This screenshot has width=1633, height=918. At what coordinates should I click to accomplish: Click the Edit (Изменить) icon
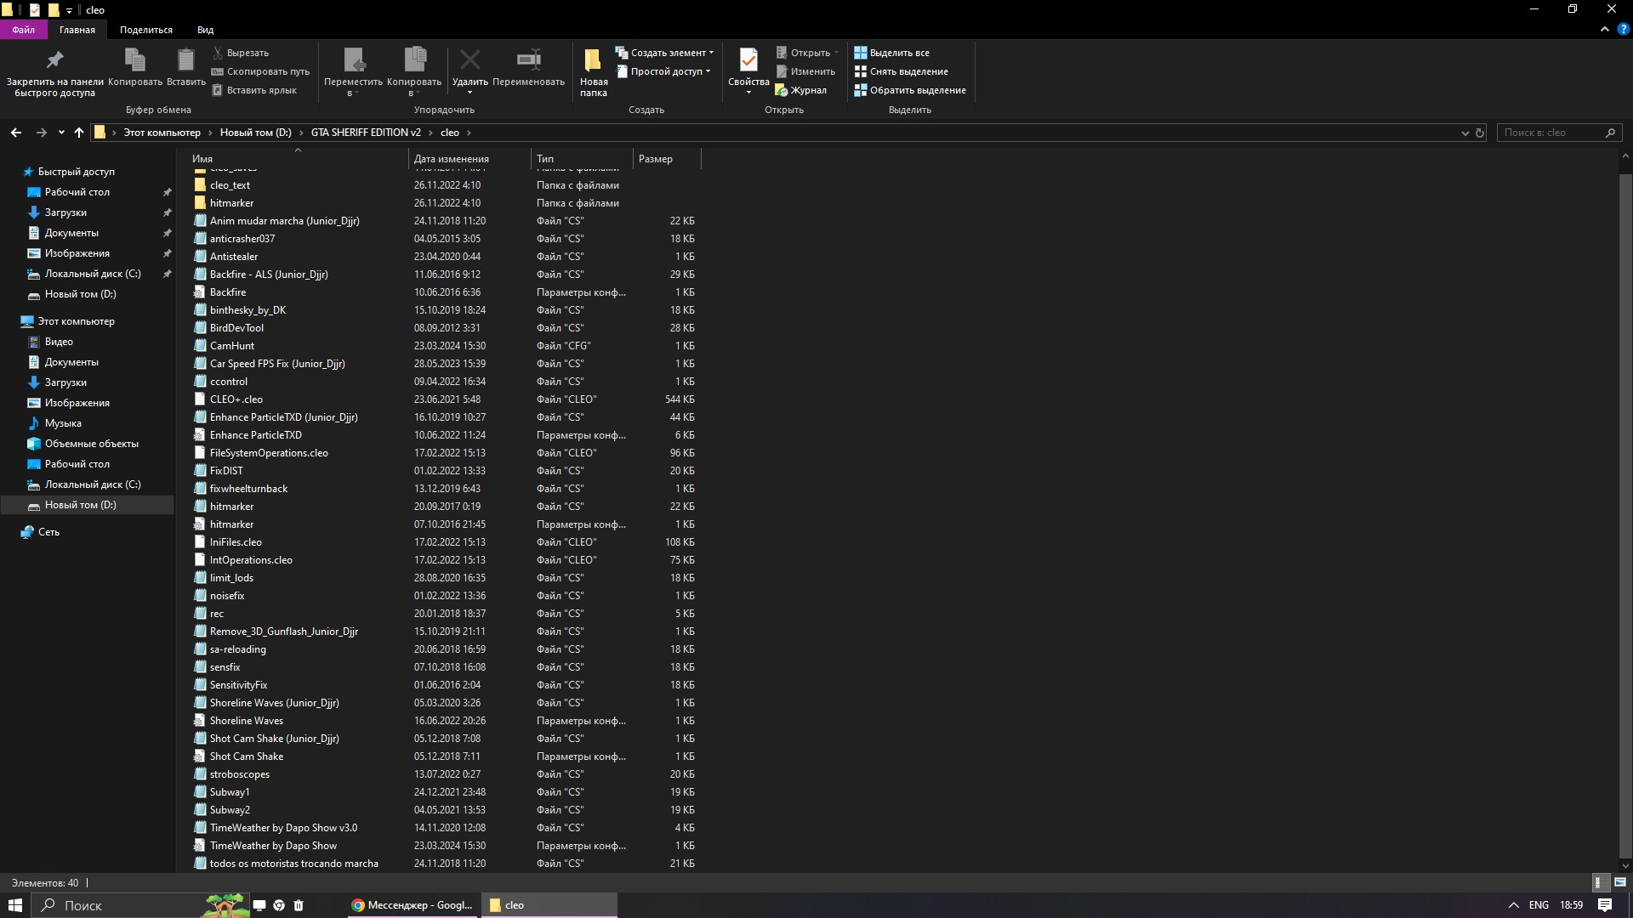click(x=781, y=71)
